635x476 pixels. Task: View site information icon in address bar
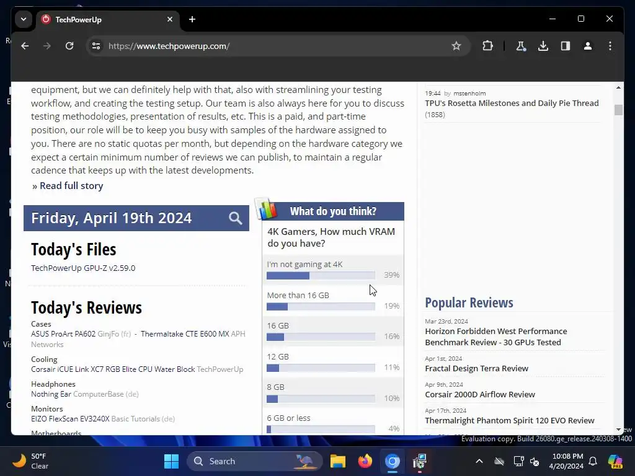[96, 46]
